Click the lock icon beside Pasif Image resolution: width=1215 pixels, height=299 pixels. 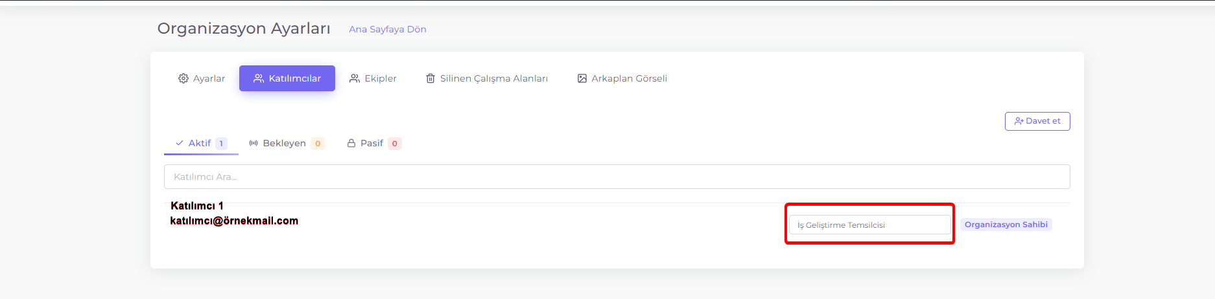pos(351,143)
